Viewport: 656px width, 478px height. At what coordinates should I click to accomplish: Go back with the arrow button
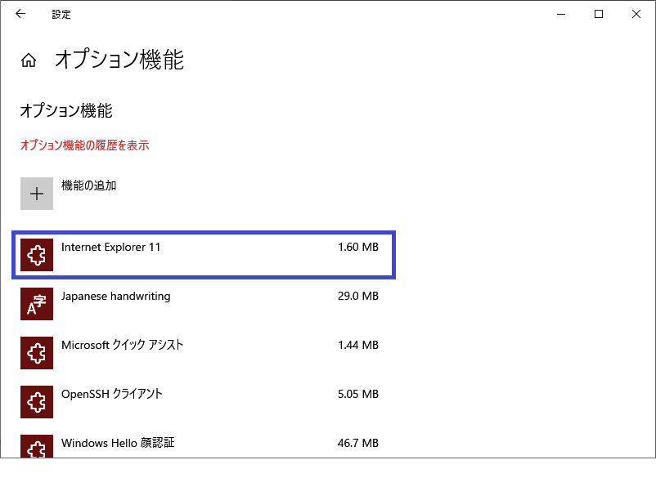coord(20,14)
